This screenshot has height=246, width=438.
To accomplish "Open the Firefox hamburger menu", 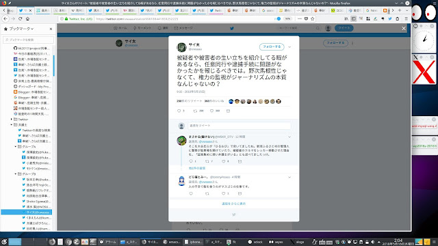I will click(x=406, y=18).
